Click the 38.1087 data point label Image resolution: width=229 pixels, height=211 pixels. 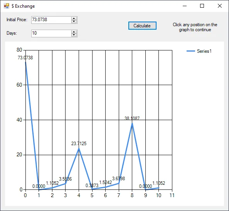tap(132, 118)
